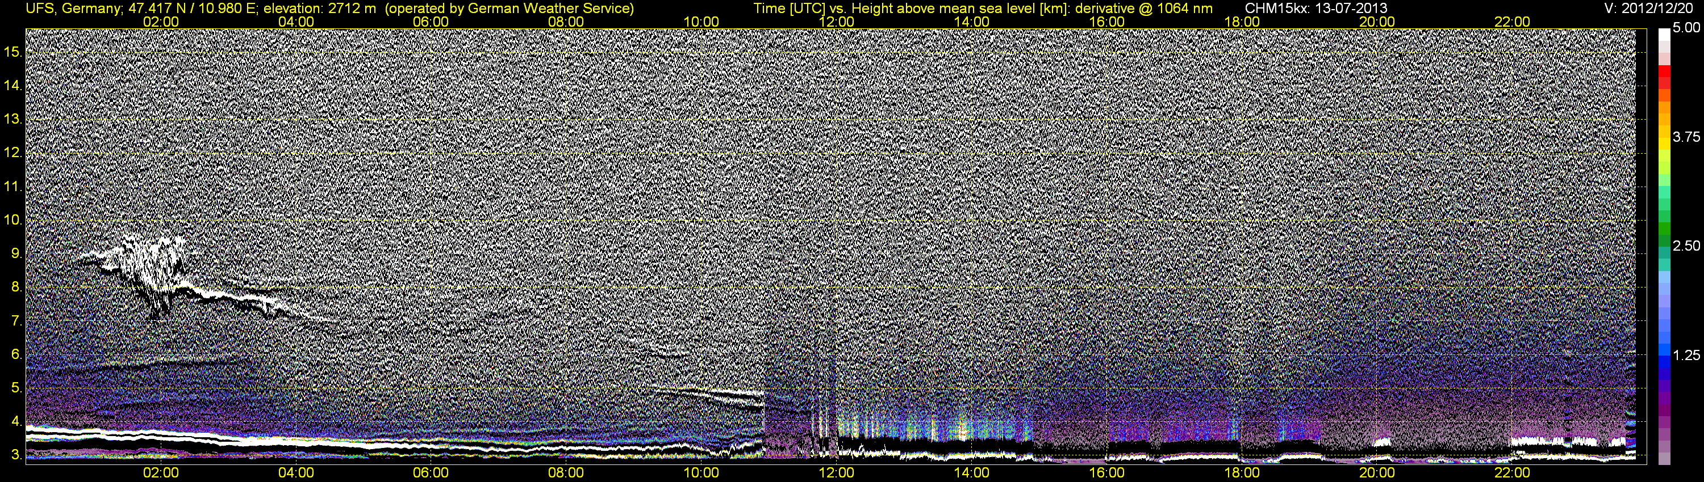This screenshot has width=1704, height=482.
Task: Click the 12:00 label on the top time axis
Action: [836, 22]
